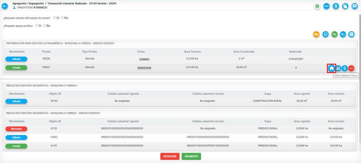Click capa value 'CONSTRUCCION RURAL'

pyautogui.click(x=267, y=101)
